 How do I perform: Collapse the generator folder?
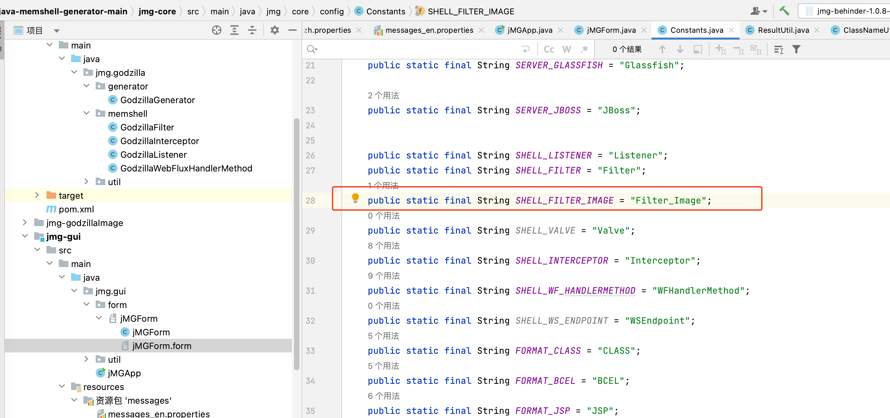pyautogui.click(x=87, y=86)
